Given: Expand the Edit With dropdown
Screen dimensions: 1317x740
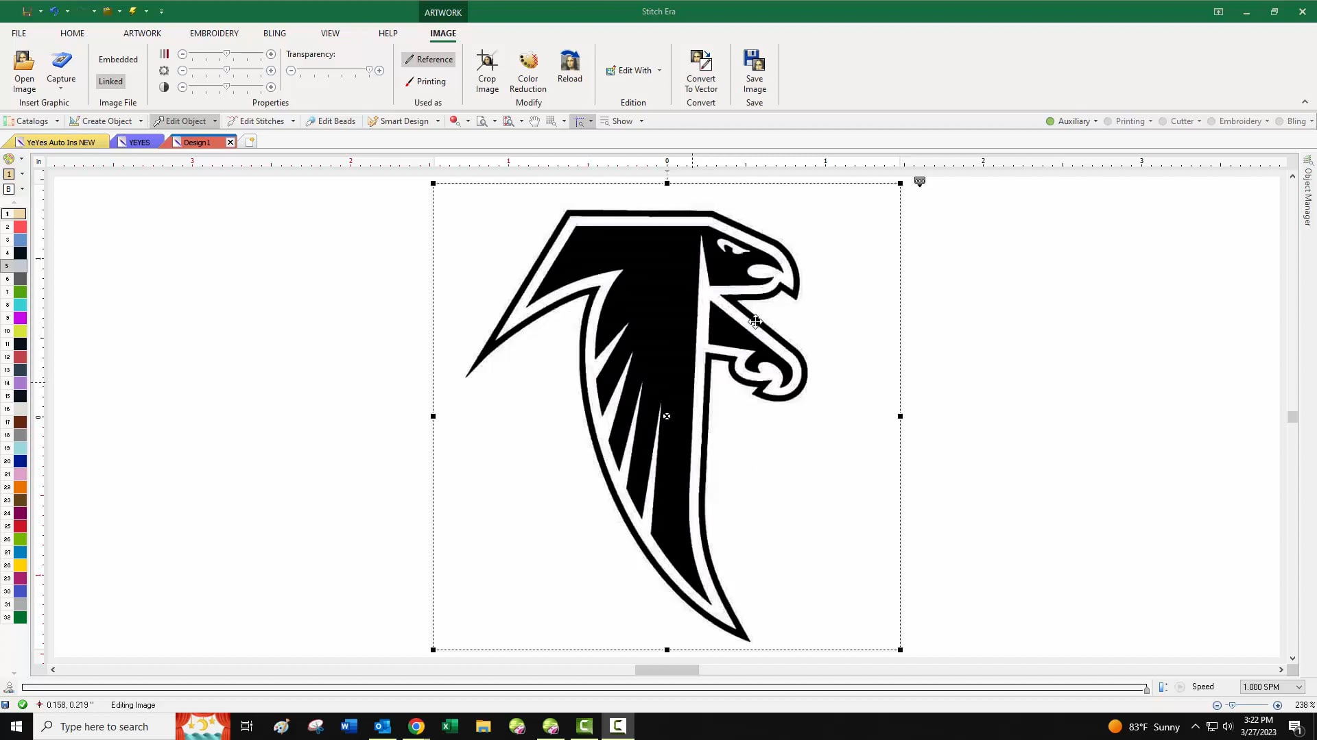Looking at the screenshot, I should coord(659,71).
